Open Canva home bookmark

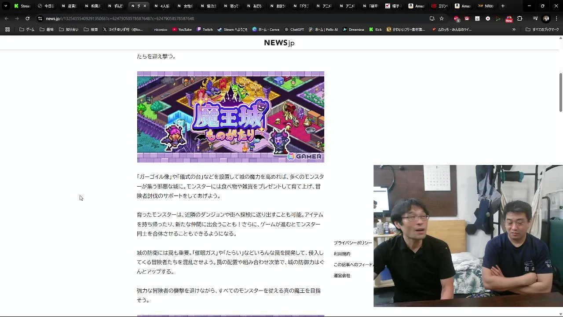pos(266,29)
